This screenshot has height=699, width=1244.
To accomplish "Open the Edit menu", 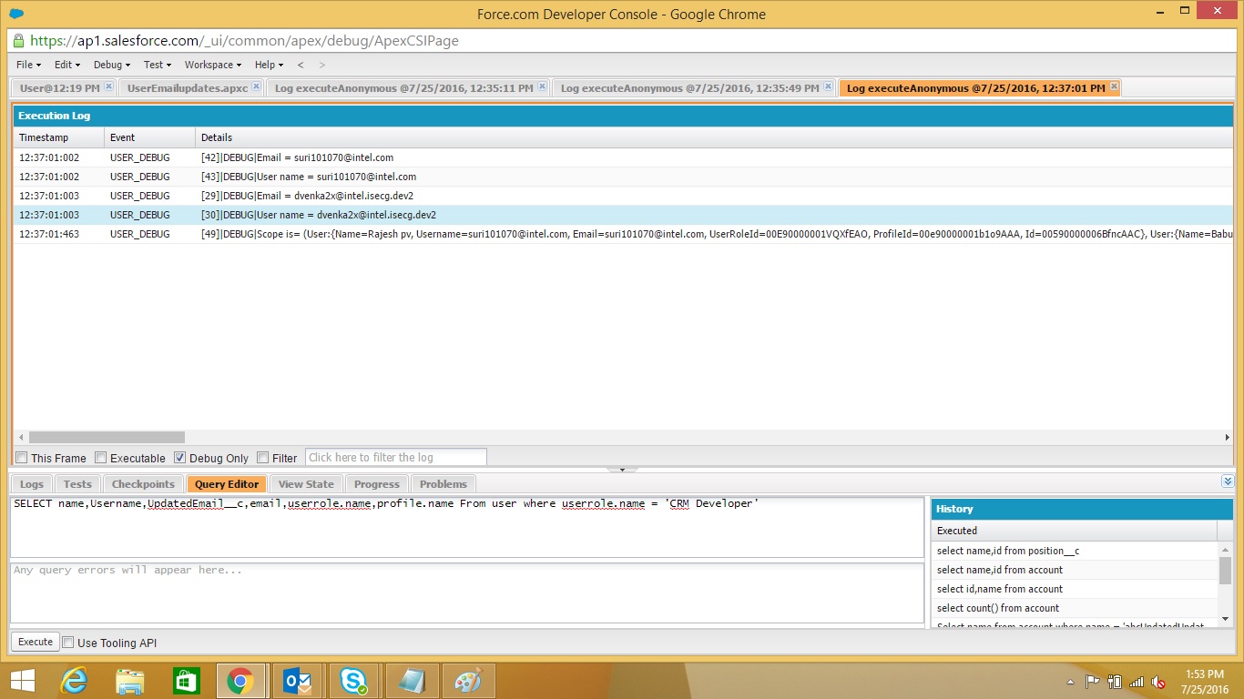I will tap(67, 65).
